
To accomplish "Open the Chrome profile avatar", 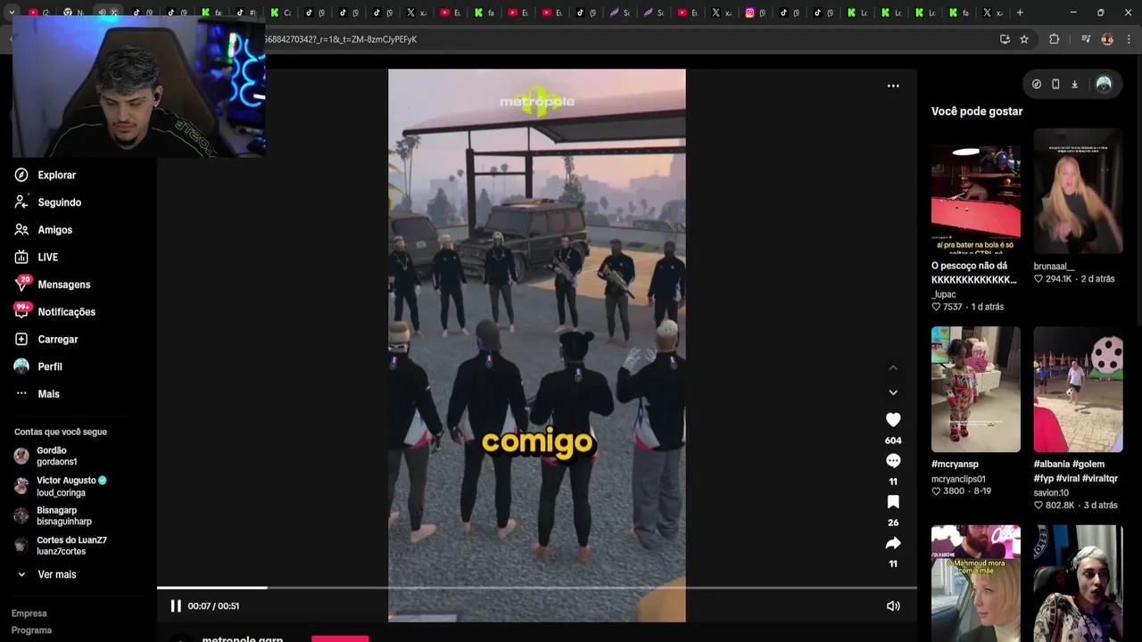I will tap(1107, 39).
